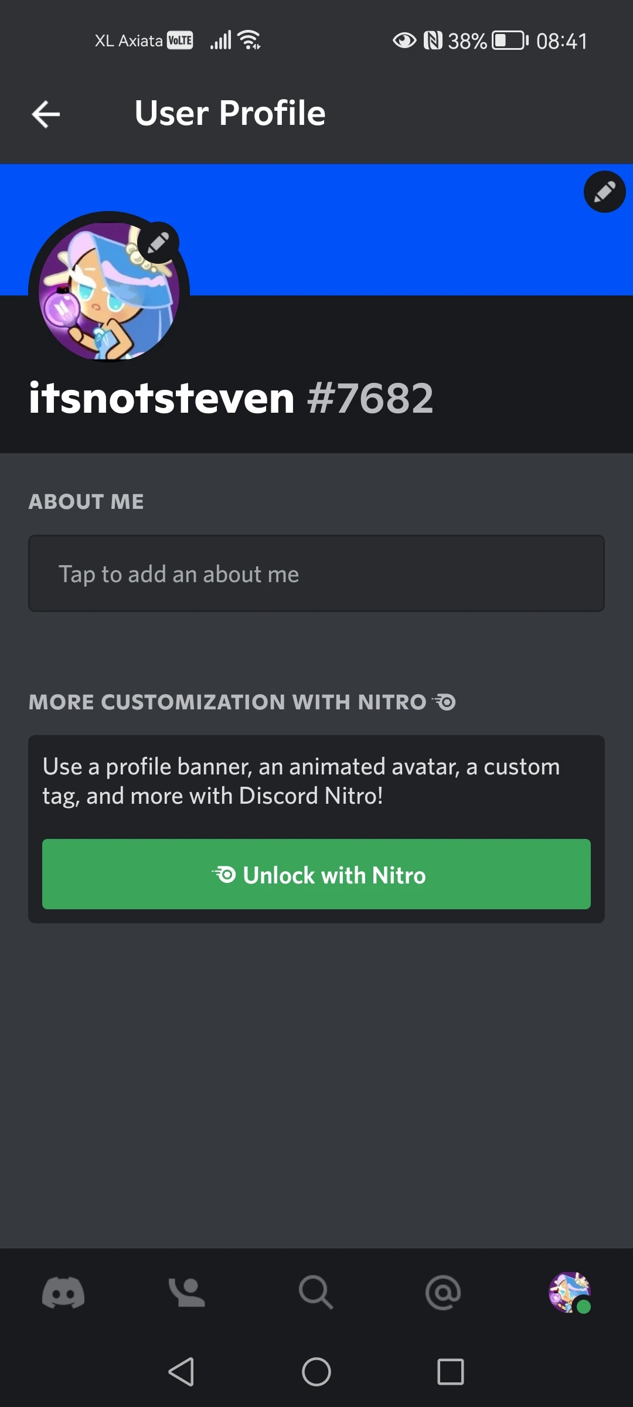Tap Unlock with Nitro
The height and width of the screenshot is (1407, 633).
coord(316,874)
